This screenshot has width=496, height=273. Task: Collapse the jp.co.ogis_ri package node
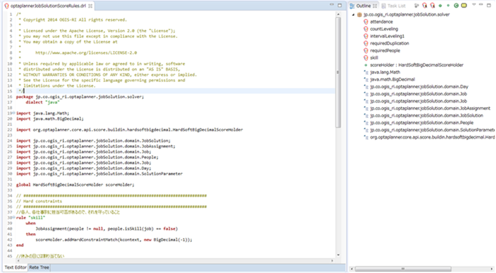pyautogui.click(x=353, y=14)
